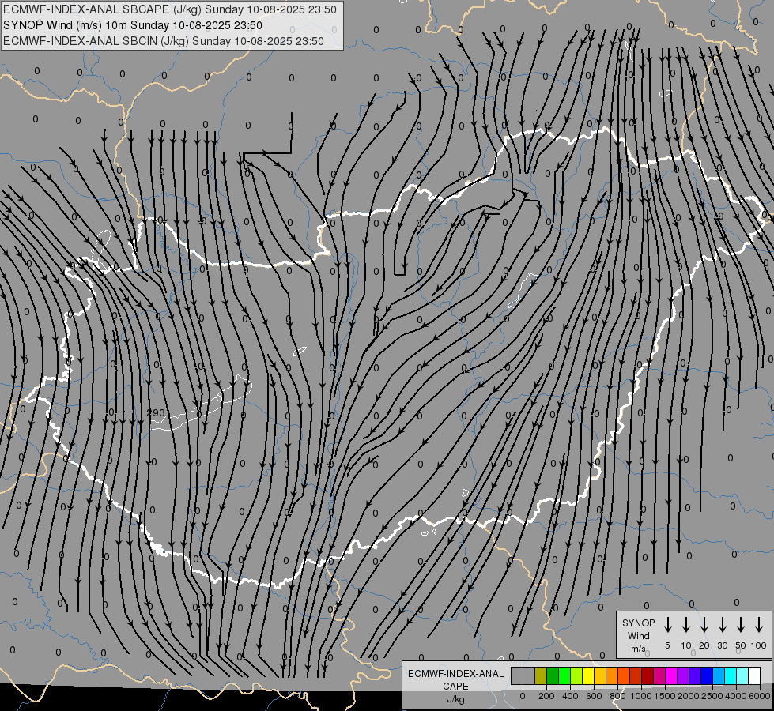Viewport: 774px width, 711px height.
Task: Click the ECMWF-INDEX-ANAL CAPE legend label
Action: tap(455, 679)
